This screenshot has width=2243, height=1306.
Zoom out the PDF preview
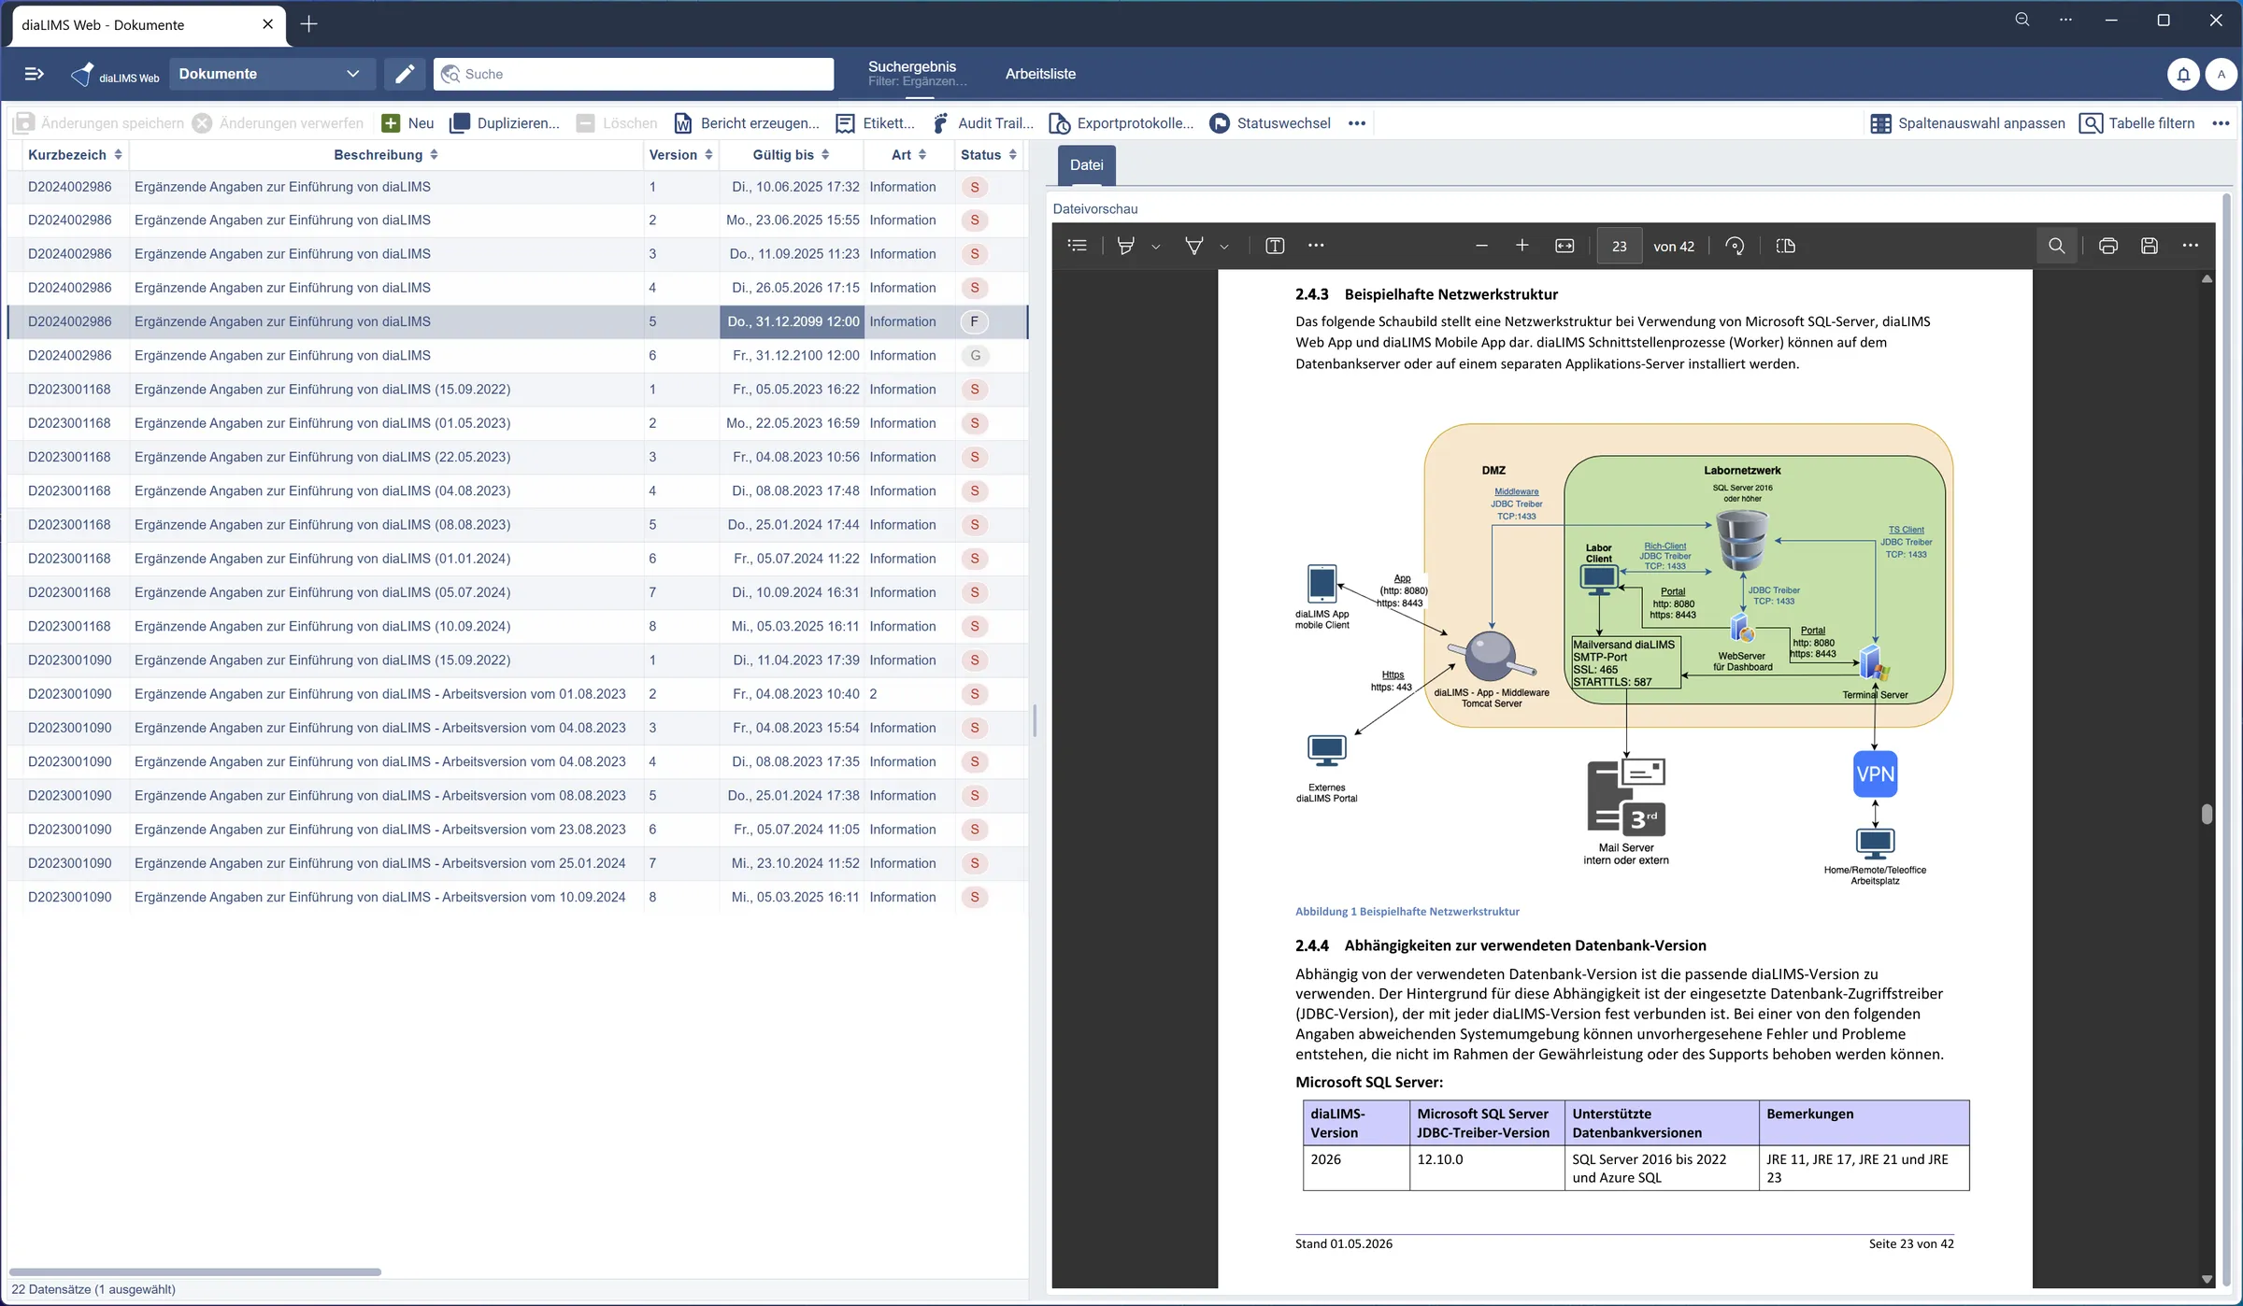[1481, 246]
